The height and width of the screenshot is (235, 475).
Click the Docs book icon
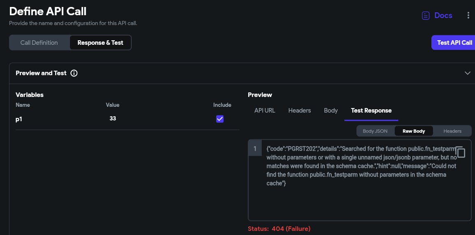[x=426, y=16]
